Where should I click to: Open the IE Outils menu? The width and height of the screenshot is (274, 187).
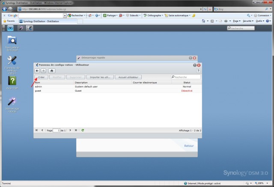(x=260, y=21)
